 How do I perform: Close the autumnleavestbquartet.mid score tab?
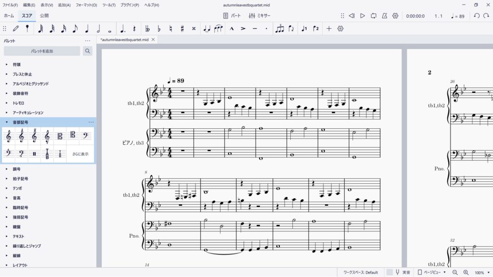[153, 39]
